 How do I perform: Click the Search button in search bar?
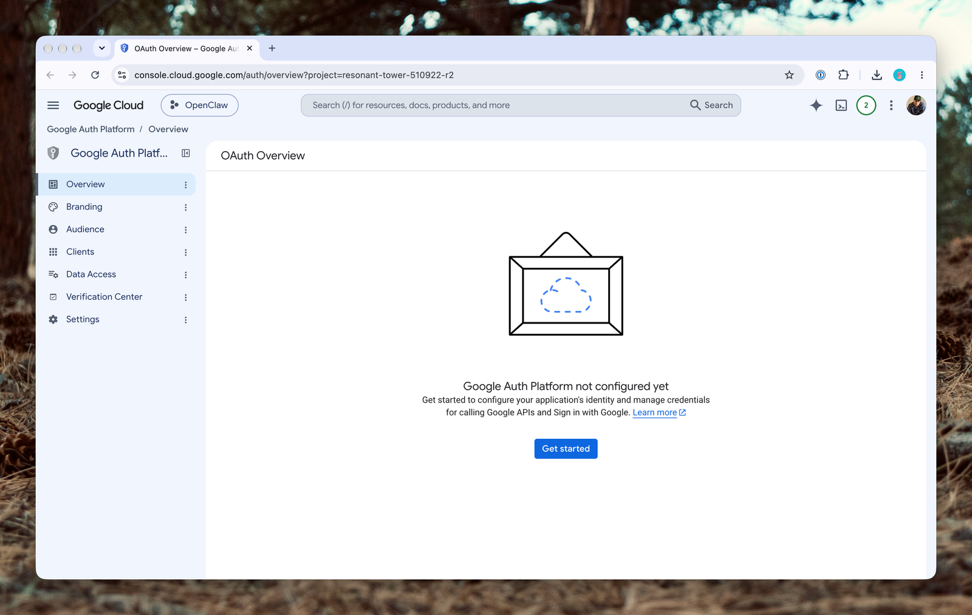(711, 105)
